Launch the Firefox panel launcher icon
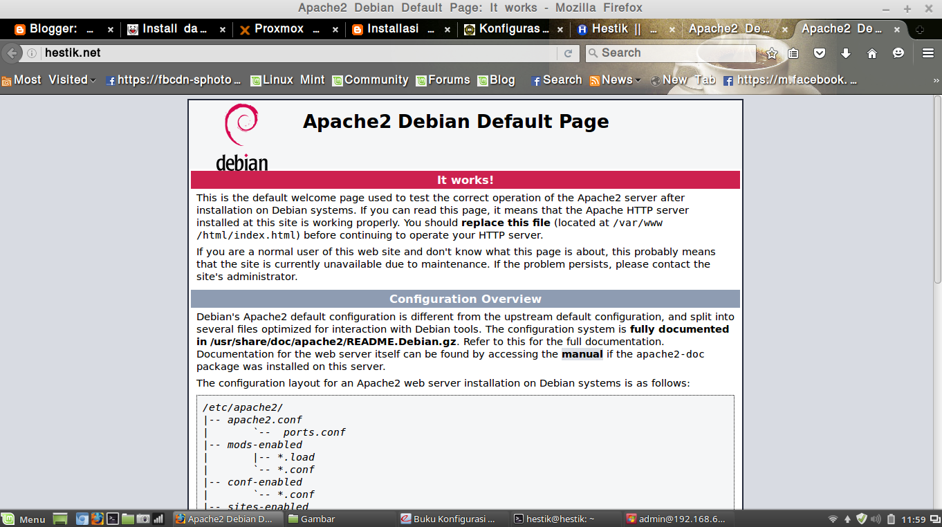This screenshot has height=527, width=942. (97, 519)
